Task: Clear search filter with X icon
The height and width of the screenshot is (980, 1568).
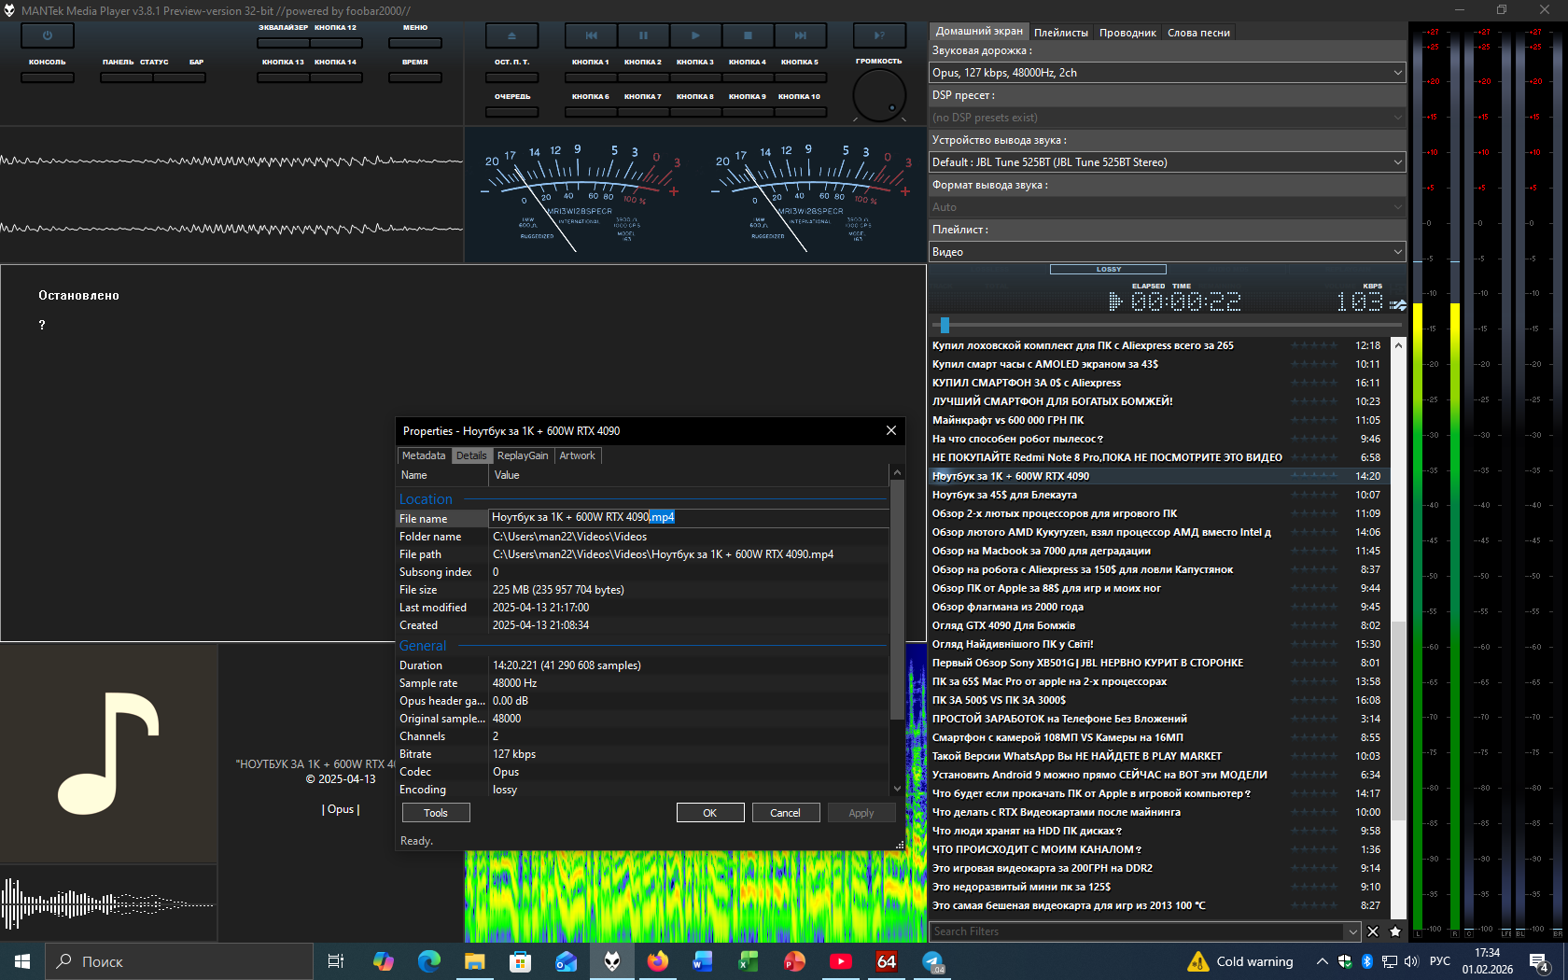Action: pos(1373,931)
